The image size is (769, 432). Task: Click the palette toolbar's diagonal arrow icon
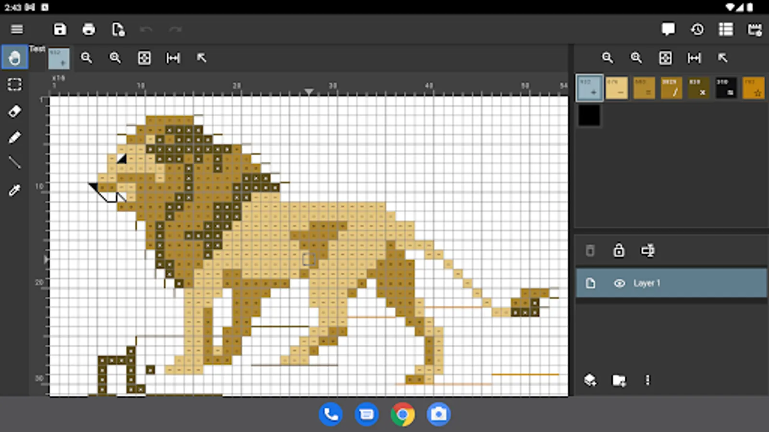722,58
